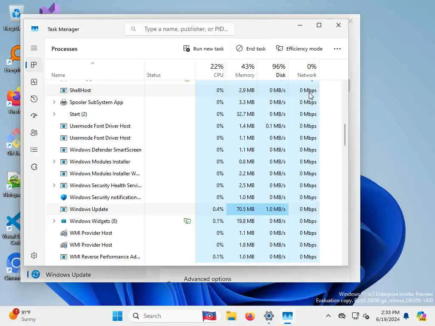Click the Spooler SubSystem printer icon
Image resolution: width=435 pixels, height=326 pixels.
(64, 102)
